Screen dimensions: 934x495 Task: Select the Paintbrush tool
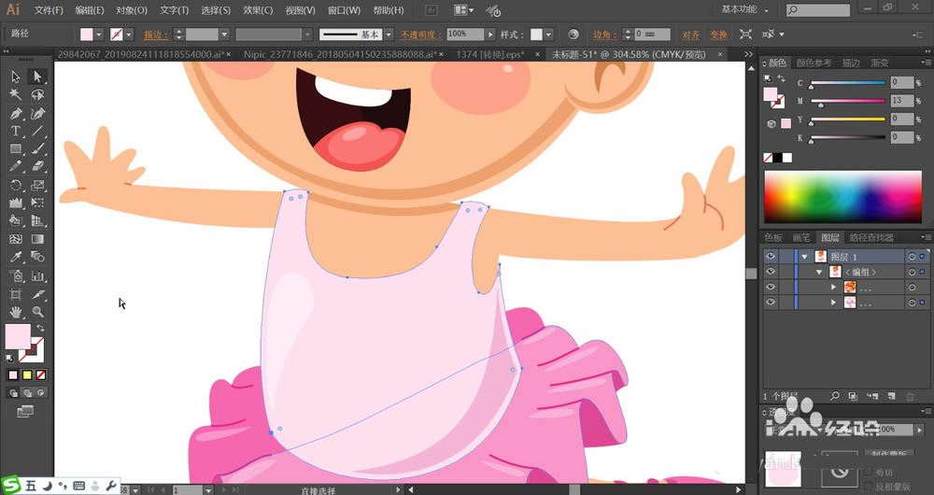37,148
